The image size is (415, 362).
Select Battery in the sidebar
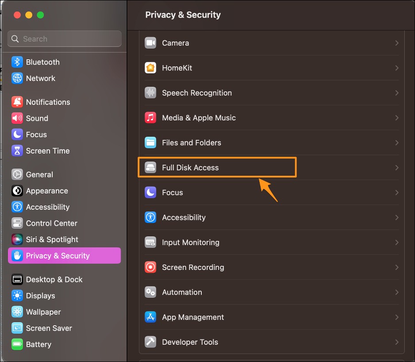click(38, 344)
